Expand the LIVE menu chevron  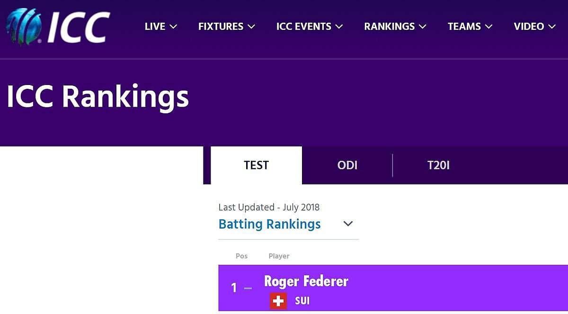point(173,26)
